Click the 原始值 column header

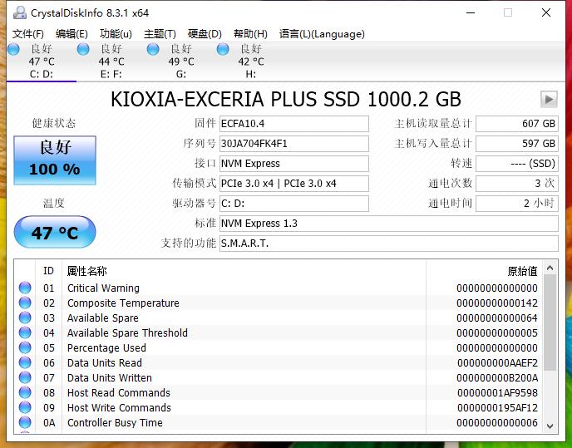522,271
